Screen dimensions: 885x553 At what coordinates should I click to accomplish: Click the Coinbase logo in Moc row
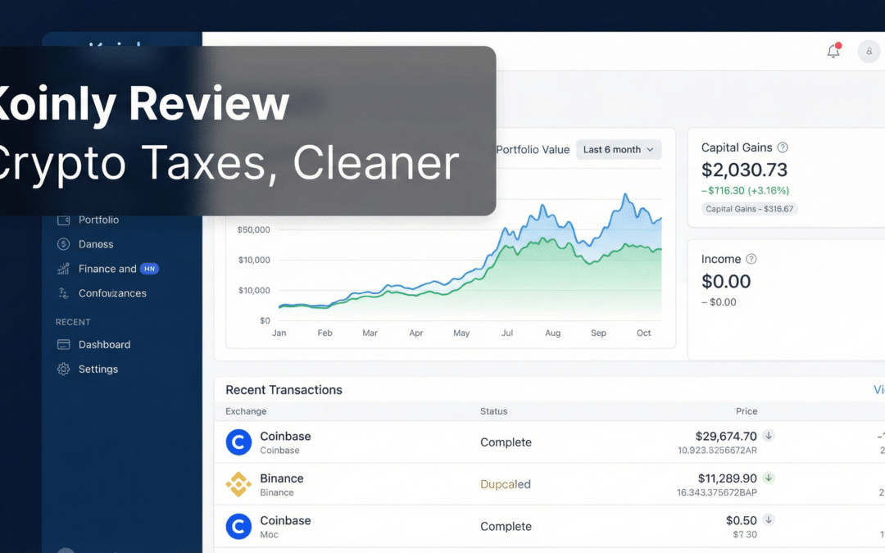pyautogui.click(x=238, y=527)
